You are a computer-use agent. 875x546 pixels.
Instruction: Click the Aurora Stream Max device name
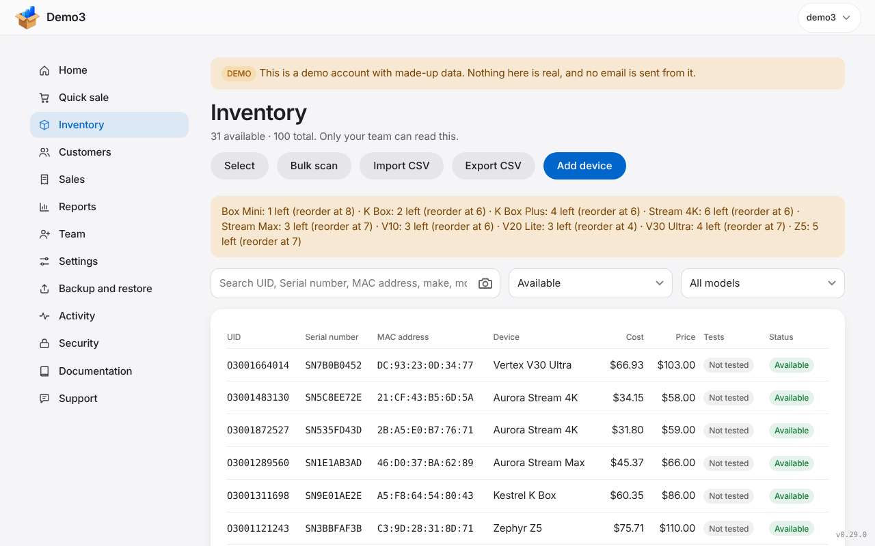(539, 463)
